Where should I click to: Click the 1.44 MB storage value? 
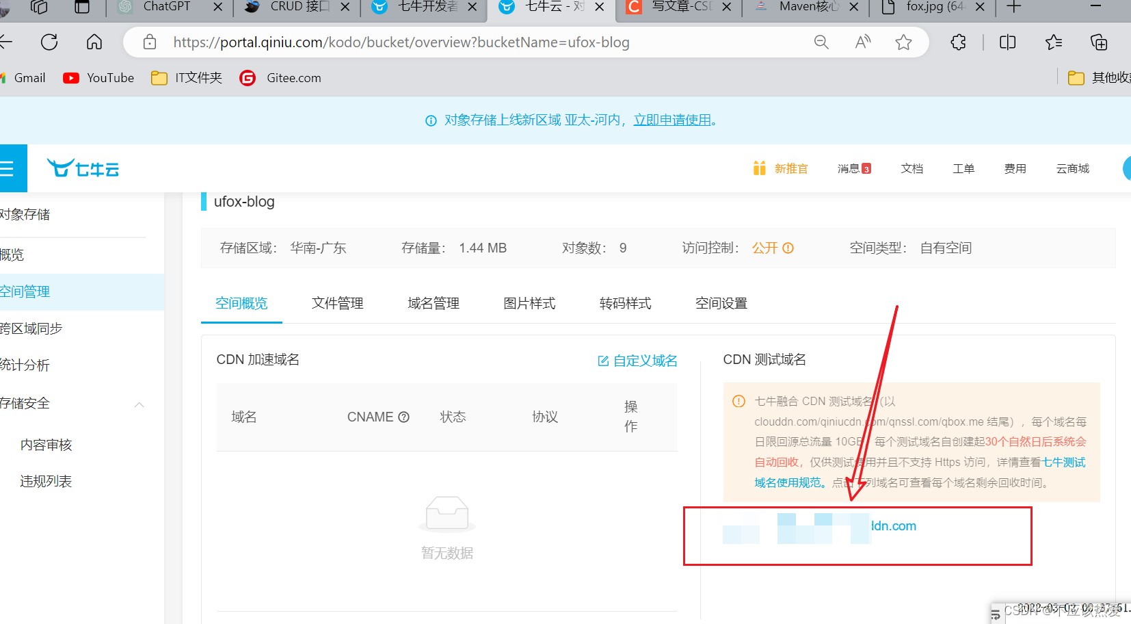point(483,248)
